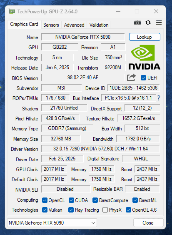The height and width of the screenshot is (235, 172).
Task: Click the GPU-Z title bar app icon
Action: [x=12, y=11]
